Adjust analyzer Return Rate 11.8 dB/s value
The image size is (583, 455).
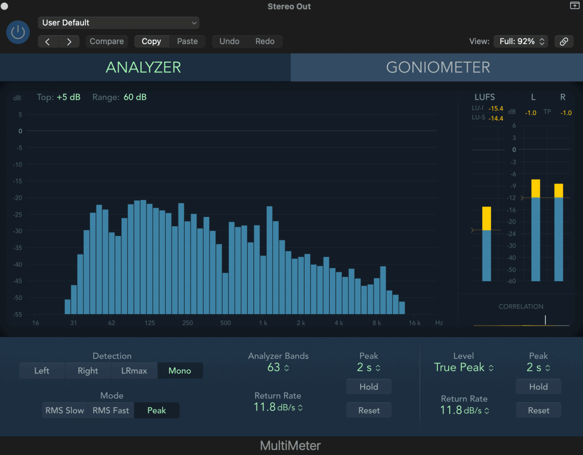click(278, 408)
